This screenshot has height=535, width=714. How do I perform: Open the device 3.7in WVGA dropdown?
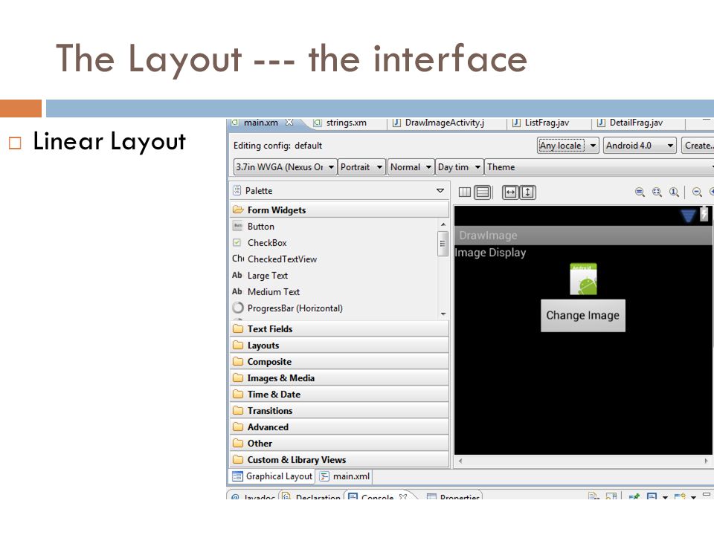(285, 167)
